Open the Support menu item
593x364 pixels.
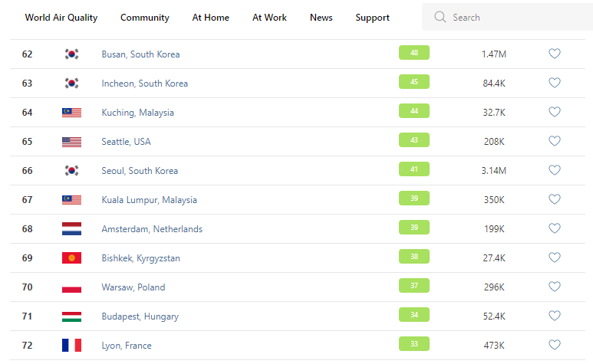[x=372, y=18]
